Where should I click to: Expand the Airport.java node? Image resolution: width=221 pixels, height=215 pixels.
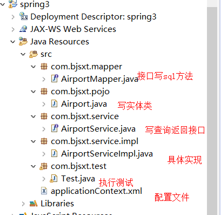[44, 104]
